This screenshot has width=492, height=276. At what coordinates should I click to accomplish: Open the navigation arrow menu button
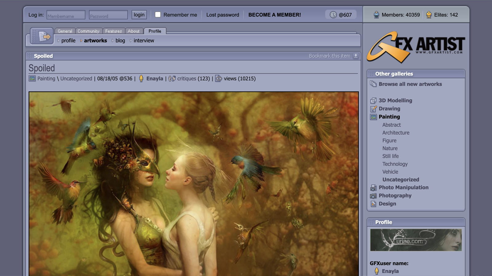[x=42, y=36]
